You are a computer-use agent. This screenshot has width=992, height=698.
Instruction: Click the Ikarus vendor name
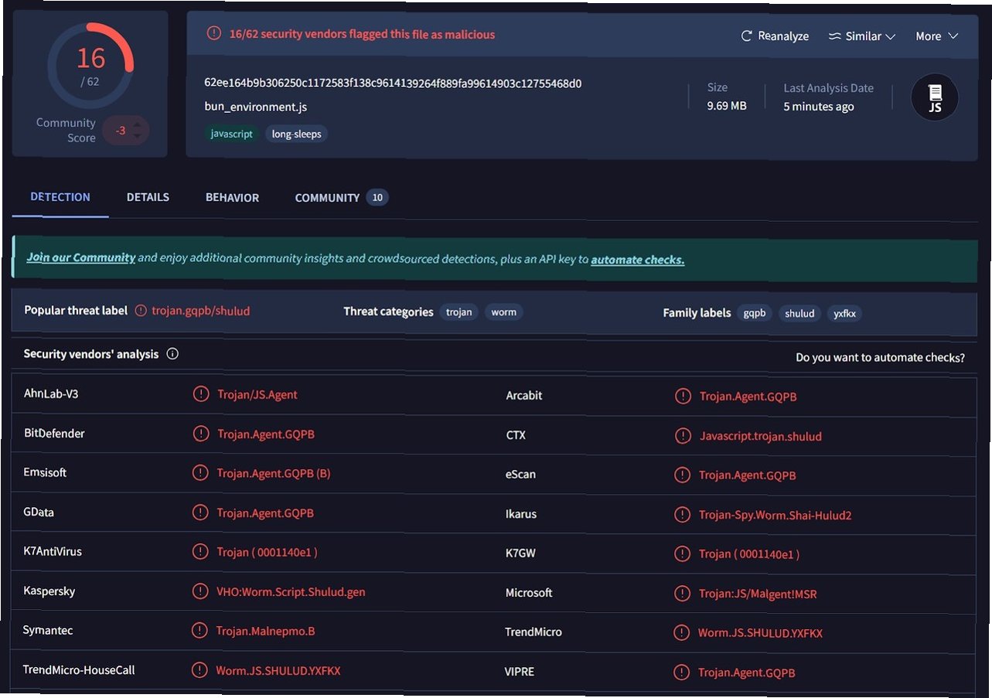tap(520, 514)
